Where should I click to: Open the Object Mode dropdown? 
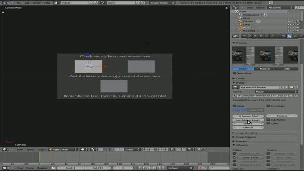(63, 150)
